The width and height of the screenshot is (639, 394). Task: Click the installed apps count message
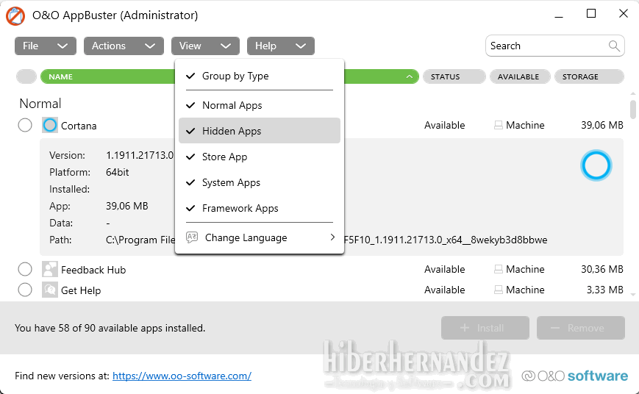tap(110, 328)
